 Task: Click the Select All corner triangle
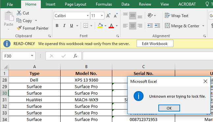point(6,67)
